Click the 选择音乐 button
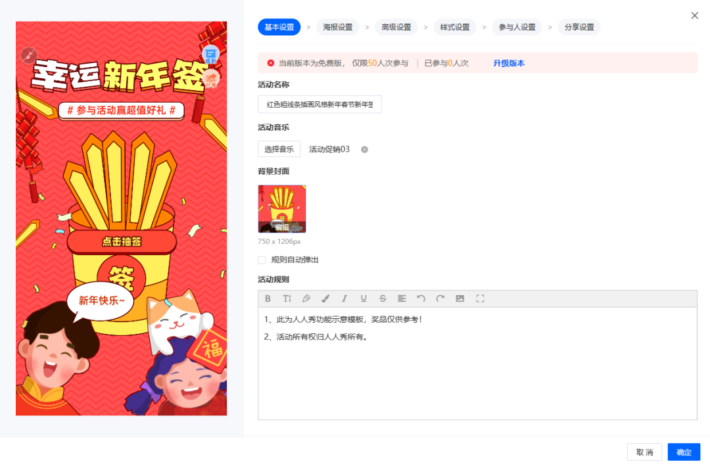The image size is (710, 468). tap(279, 149)
